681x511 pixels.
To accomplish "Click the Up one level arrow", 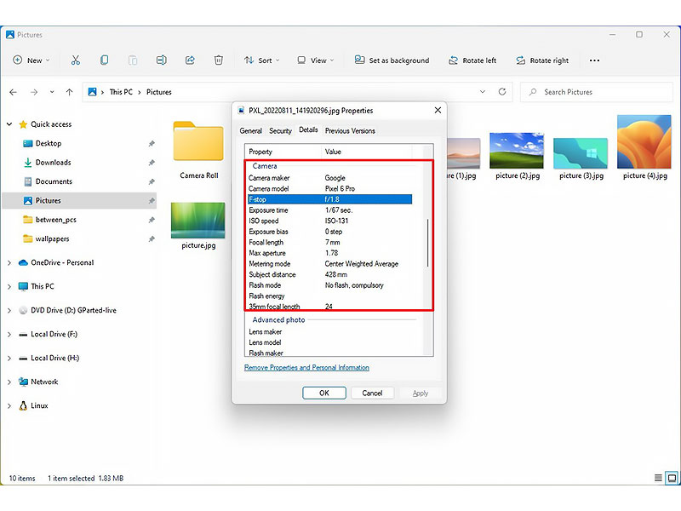I will (69, 92).
